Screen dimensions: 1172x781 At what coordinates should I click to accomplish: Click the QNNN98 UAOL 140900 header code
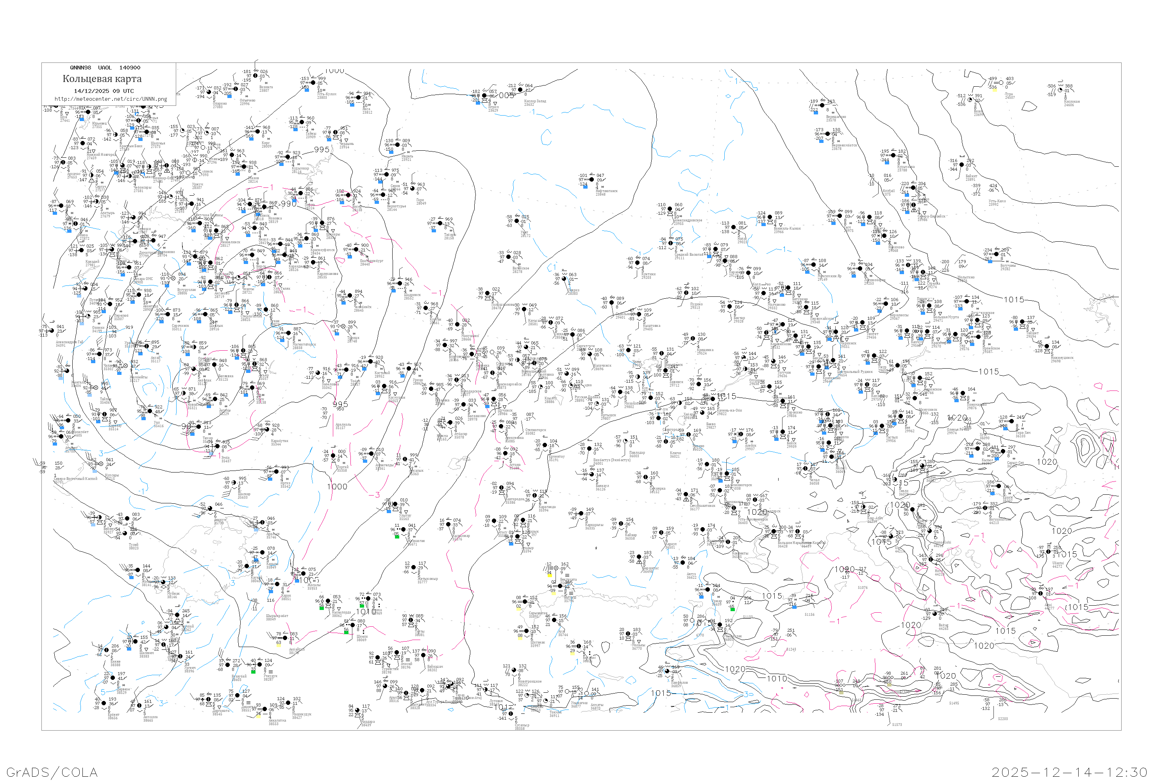pyautogui.click(x=105, y=68)
